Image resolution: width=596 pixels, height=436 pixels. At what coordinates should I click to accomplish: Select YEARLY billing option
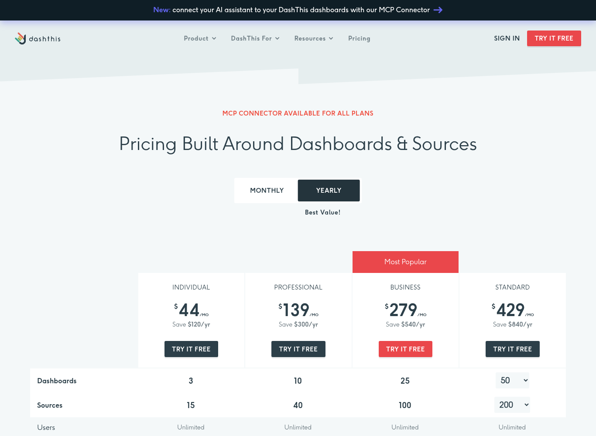(329, 191)
